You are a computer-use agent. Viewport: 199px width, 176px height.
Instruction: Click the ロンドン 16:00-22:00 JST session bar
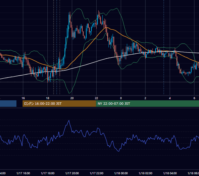click(x=59, y=104)
